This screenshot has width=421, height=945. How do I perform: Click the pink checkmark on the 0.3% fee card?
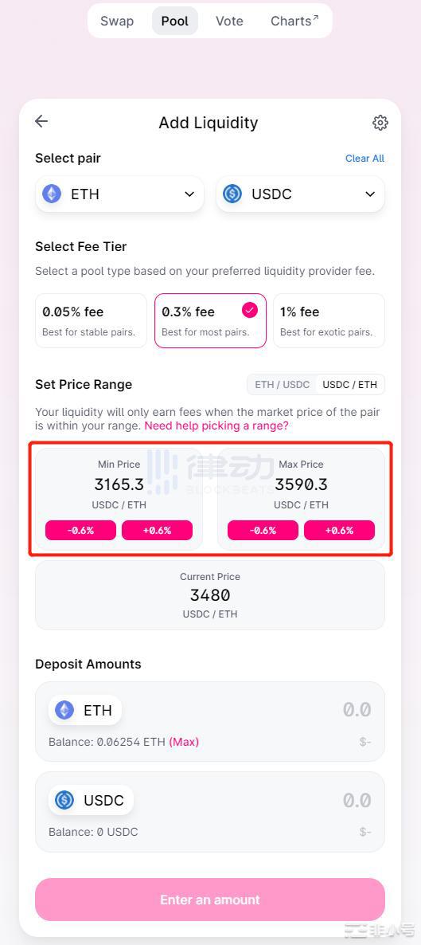point(249,311)
